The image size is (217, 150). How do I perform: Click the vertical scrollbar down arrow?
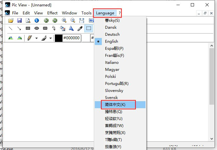(212, 139)
